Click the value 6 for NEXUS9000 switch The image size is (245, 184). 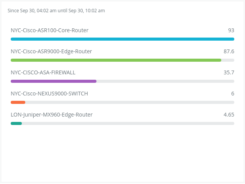pyautogui.click(x=232, y=94)
